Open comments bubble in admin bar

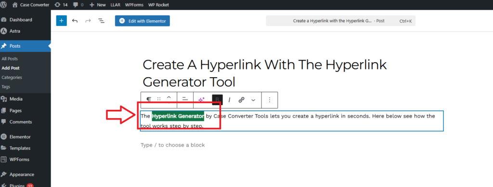78,5
